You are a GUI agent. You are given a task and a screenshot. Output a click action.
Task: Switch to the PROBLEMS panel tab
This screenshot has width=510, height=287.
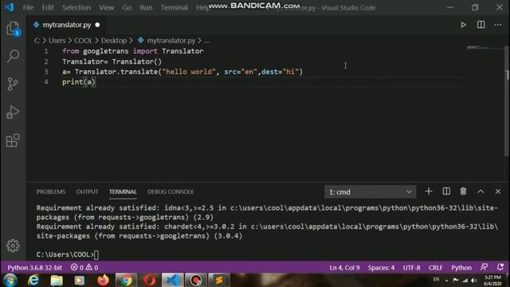coord(51,191)
